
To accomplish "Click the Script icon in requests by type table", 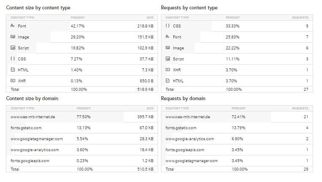I will coord(168,59).
